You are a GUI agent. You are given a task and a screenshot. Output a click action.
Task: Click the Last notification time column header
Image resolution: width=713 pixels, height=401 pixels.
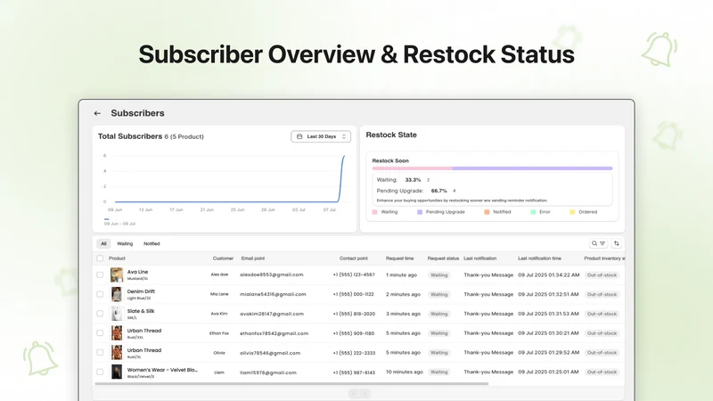point(539,258)
